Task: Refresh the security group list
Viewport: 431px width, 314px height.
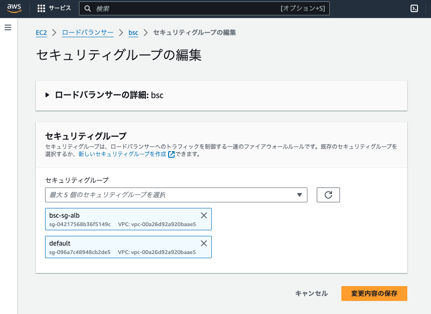Action: coord(328,194)
